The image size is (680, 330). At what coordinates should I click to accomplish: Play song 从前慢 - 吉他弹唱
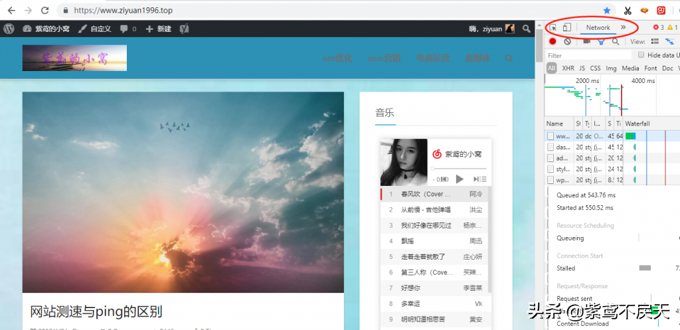(434, 210)
